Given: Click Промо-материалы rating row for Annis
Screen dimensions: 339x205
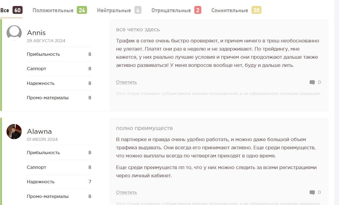Looking at the screenshot, I should tap(59, 98).
